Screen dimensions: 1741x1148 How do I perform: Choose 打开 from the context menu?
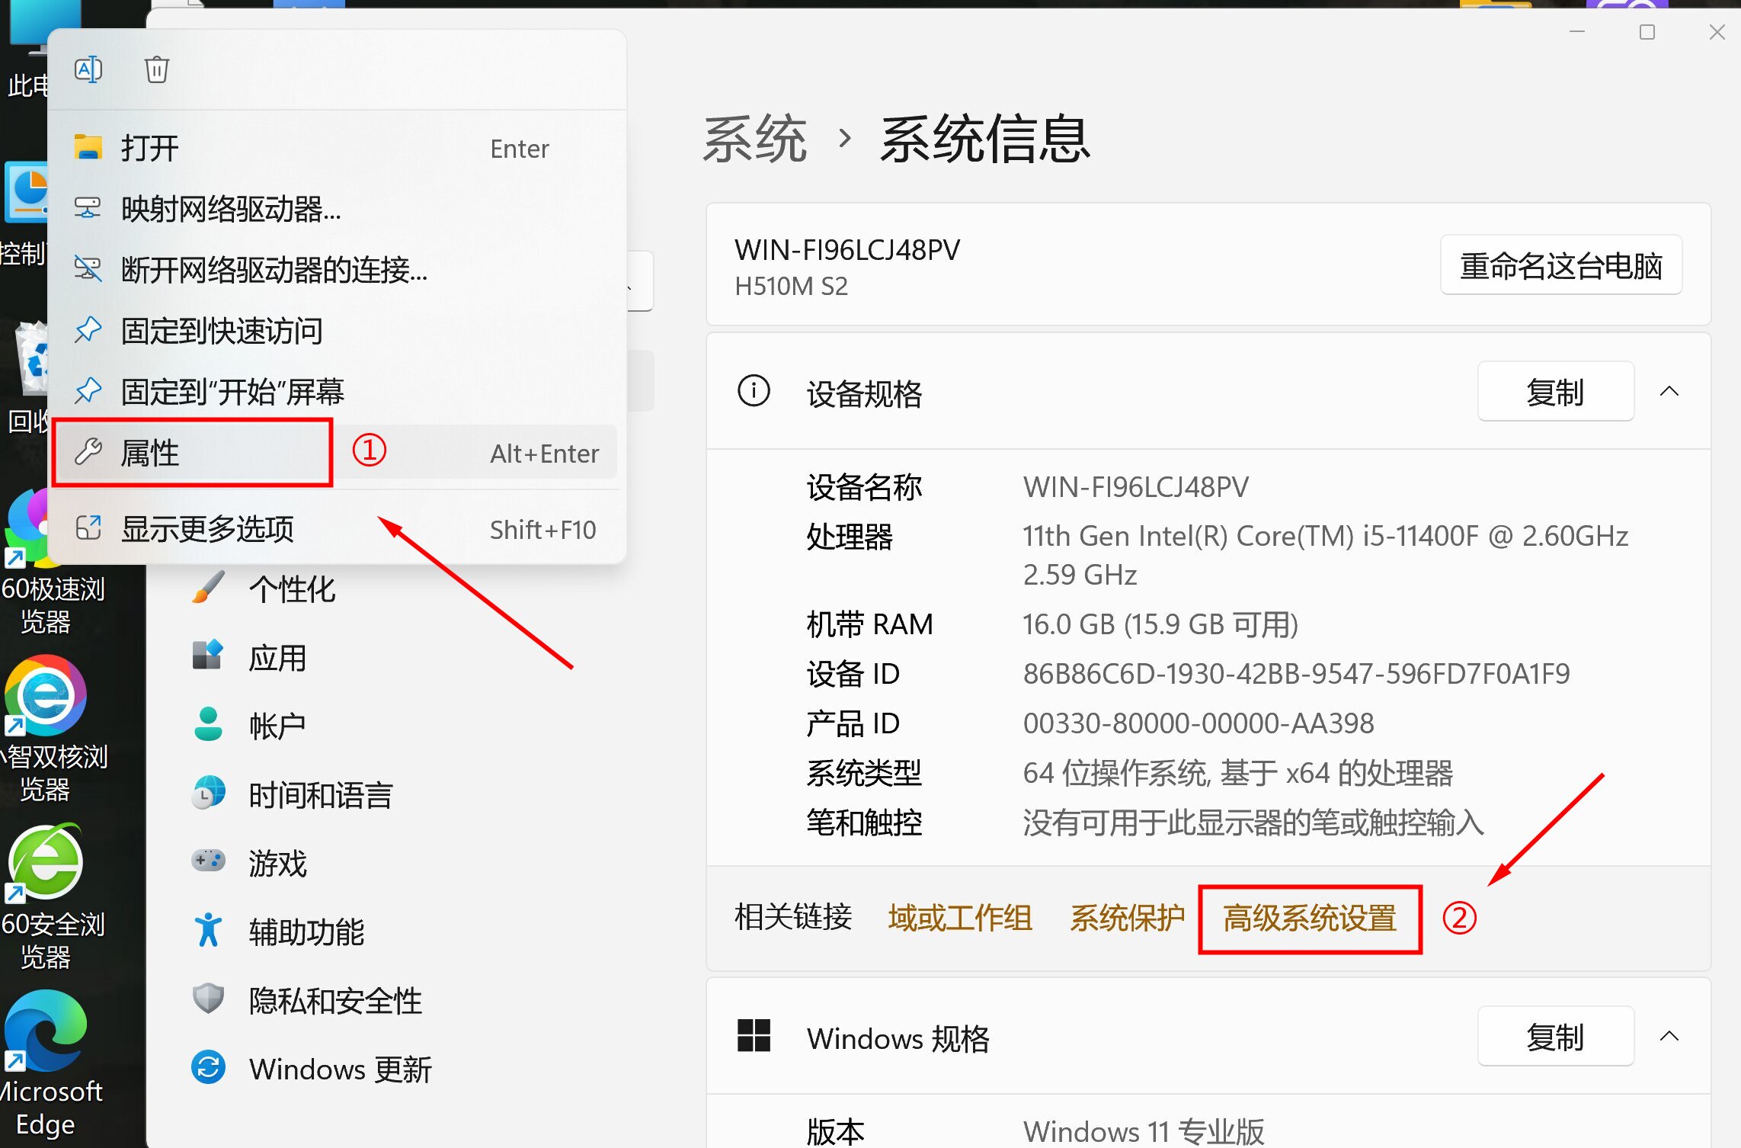(337, 148)
